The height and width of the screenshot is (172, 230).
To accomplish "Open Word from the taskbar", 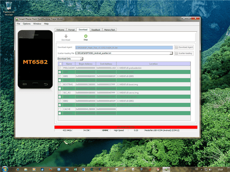I will 83,169.
